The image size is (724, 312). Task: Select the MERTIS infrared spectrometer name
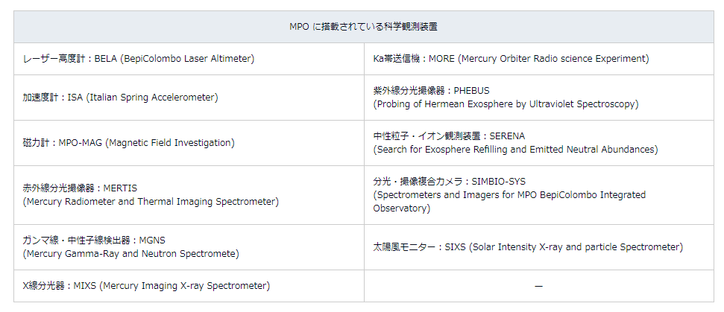tap(80, 188)
